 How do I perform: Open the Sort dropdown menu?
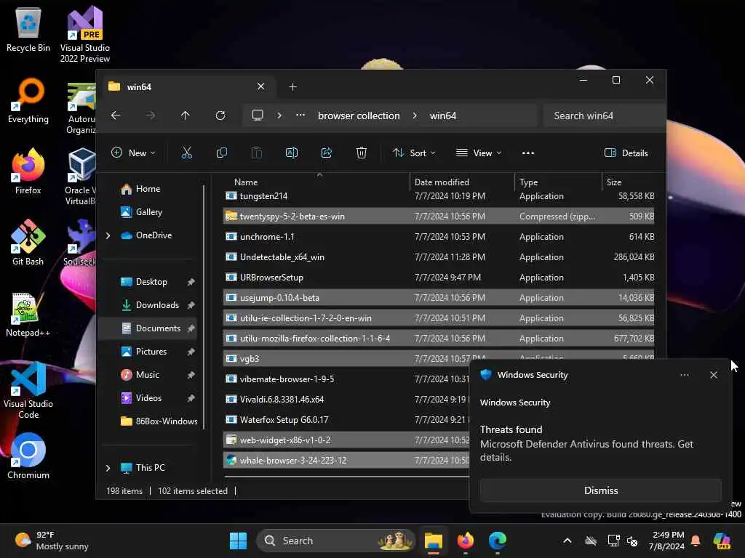(x=414, y=153)
